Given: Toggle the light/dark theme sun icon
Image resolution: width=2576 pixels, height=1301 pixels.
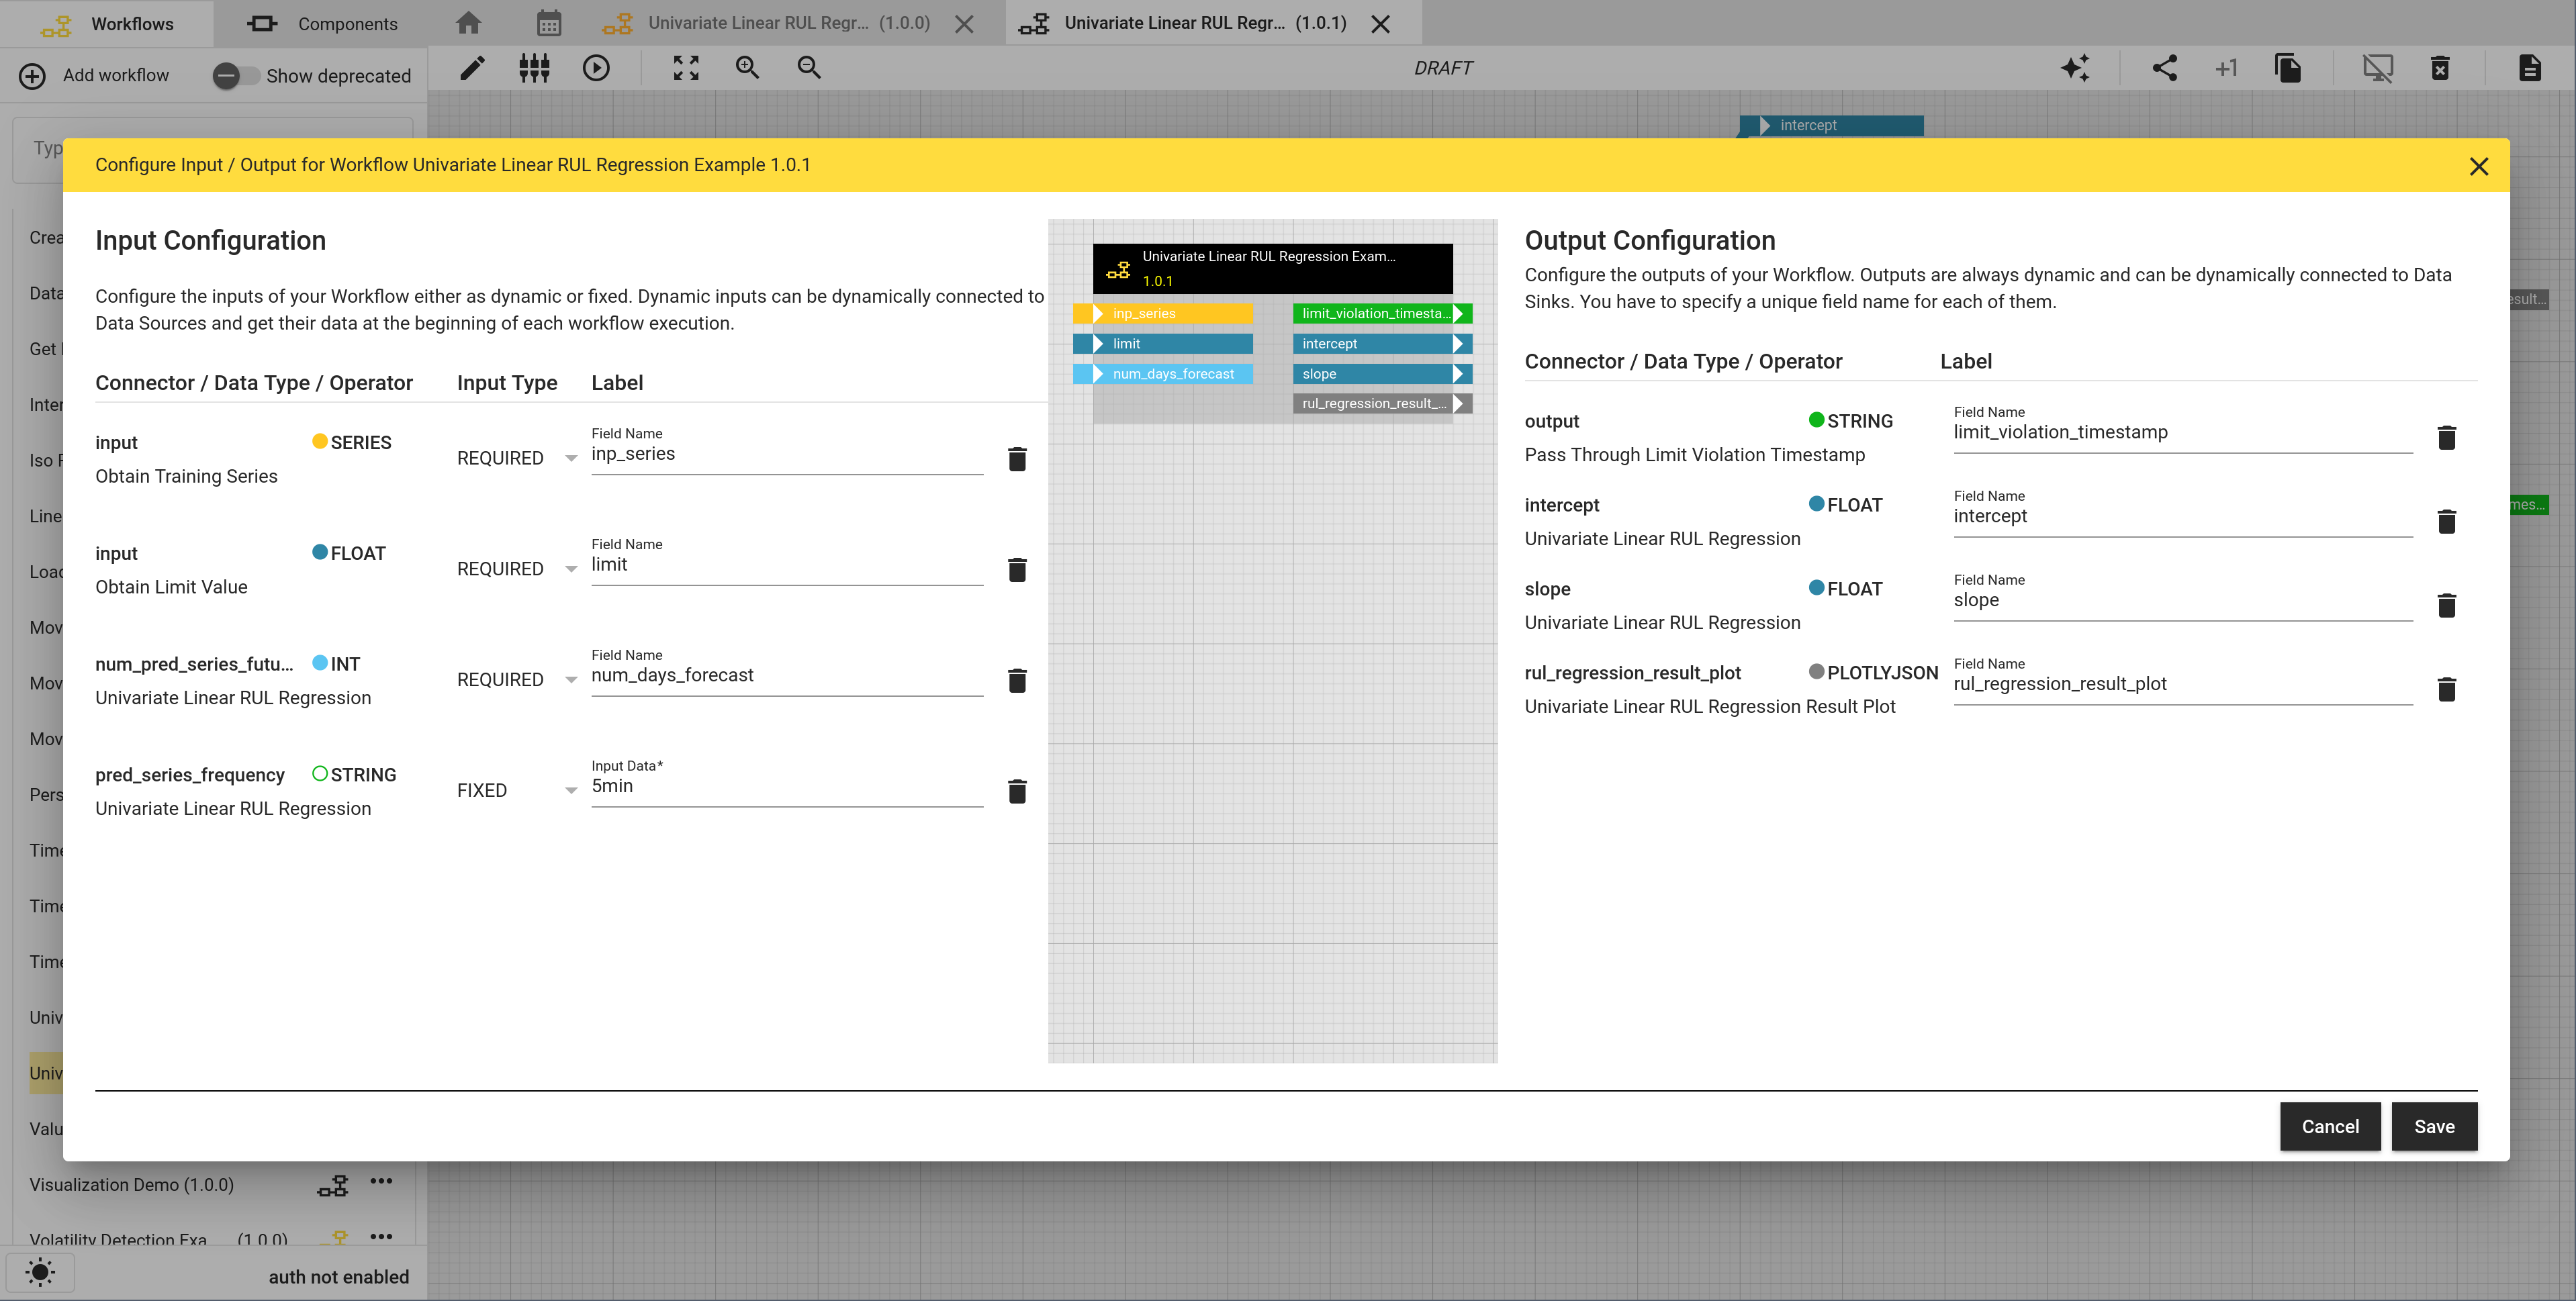Looking at the screenshot, I should pos(40,1273).
